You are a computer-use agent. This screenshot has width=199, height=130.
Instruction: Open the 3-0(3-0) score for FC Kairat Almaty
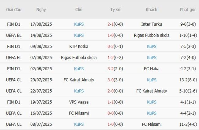click(x=115, y=80)
